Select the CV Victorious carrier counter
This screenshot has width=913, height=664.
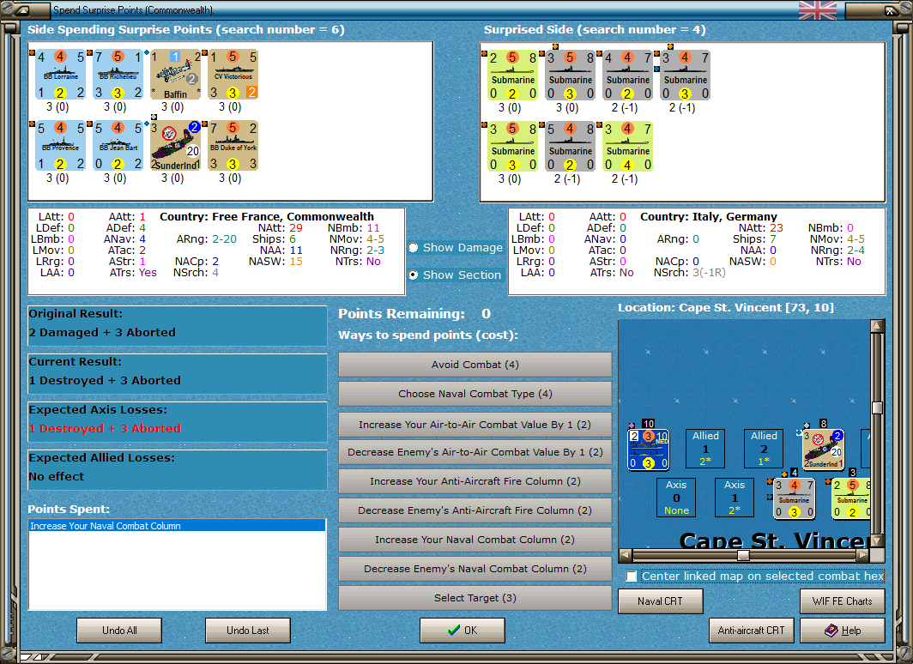click(x=233, y=75)
